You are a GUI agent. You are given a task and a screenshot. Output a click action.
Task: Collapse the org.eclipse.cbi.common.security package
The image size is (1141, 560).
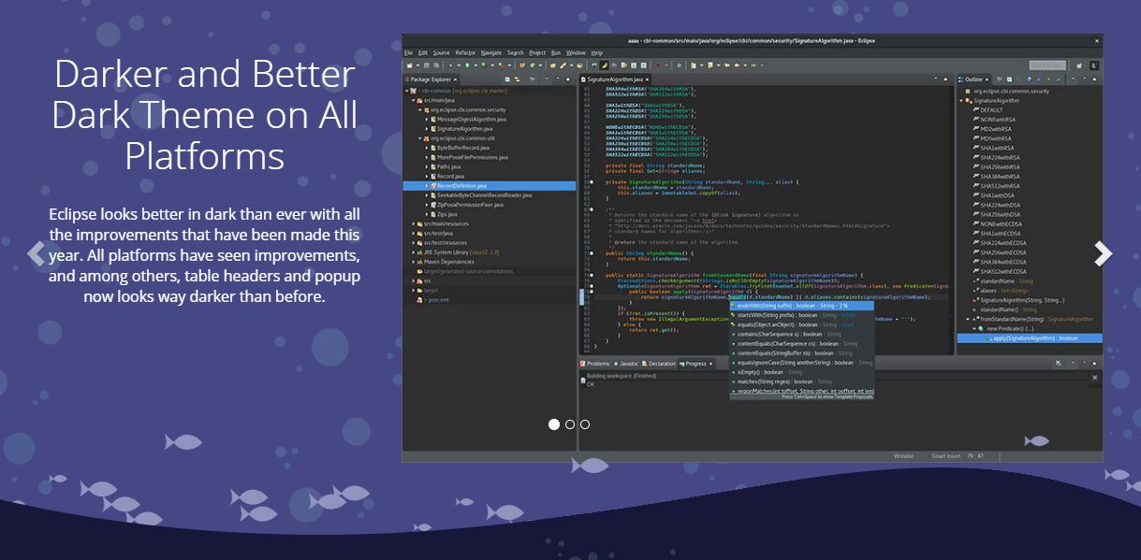point(420,110)
